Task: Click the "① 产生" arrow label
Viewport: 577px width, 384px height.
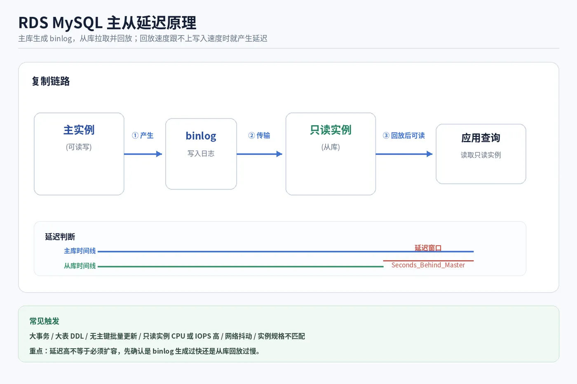Action: [143, 135]
